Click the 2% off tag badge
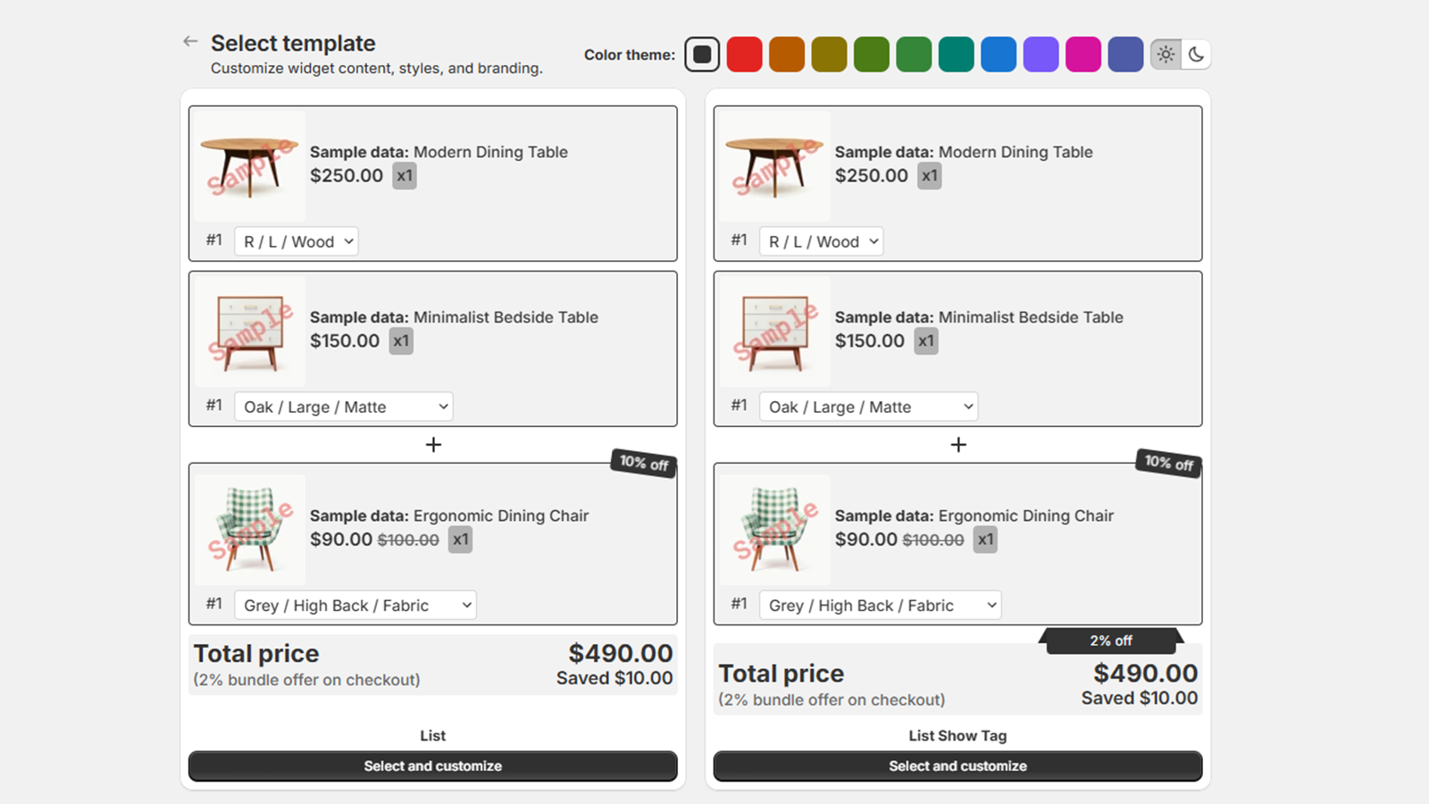The width and height of the screenshot is (1429, 804). [x=1111, y=641]
